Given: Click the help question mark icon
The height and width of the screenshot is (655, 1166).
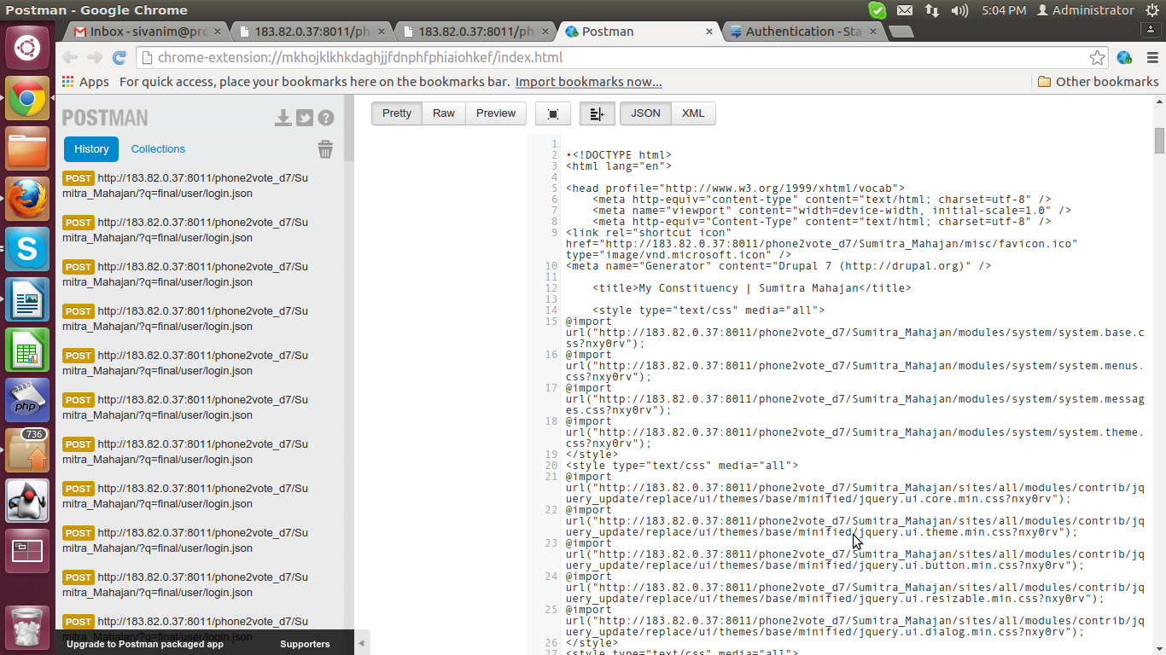Looking at the screenshot, I should (x=325, y=117).
